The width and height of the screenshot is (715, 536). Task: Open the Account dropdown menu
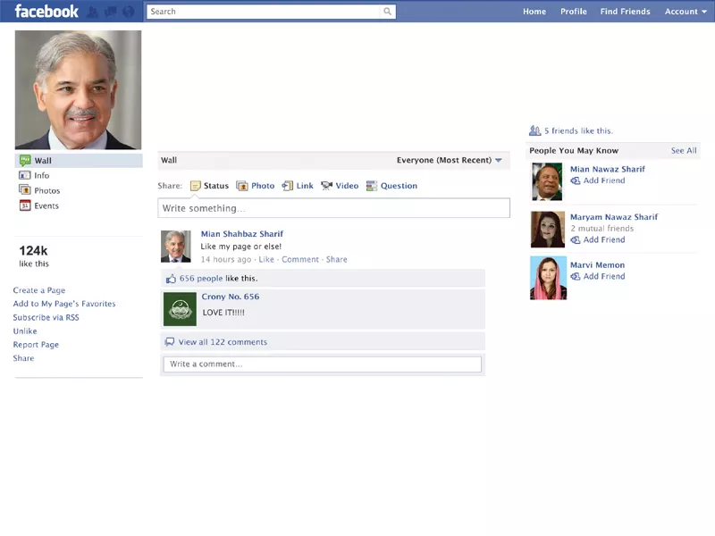coord(686,12)
